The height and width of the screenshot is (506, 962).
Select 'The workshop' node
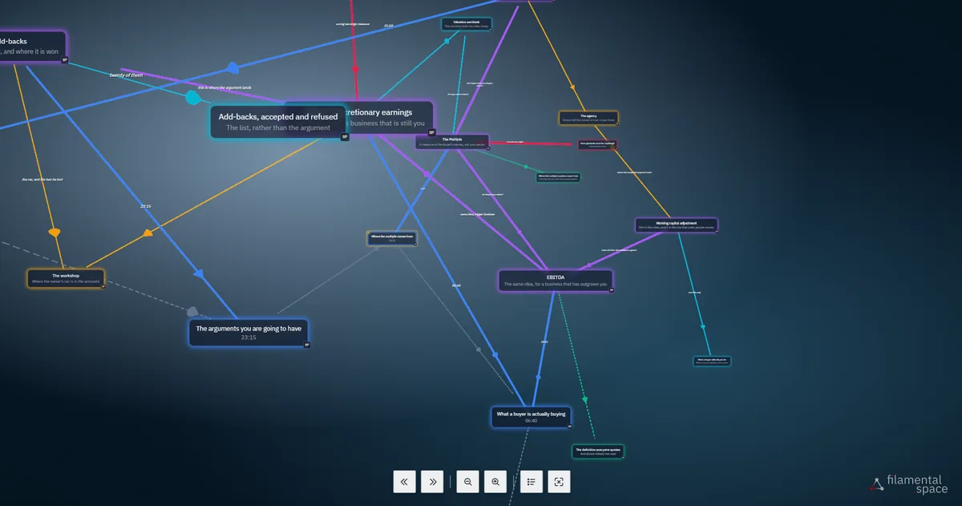point(66,278)
